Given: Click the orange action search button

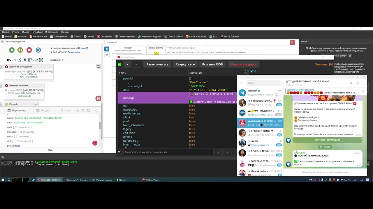Looking at the screenshot, I should 292,42.
